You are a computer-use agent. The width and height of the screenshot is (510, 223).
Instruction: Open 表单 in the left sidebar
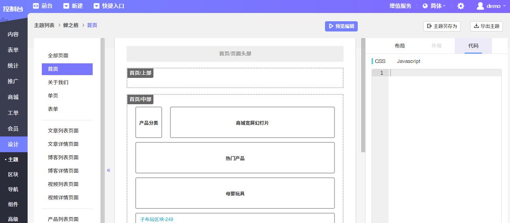click(x=13, y=50)
